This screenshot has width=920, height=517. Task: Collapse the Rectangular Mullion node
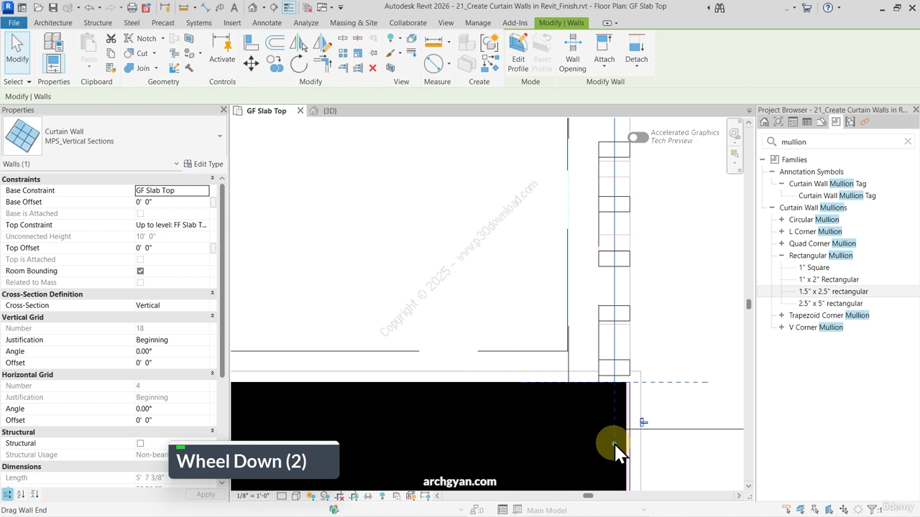[782, 256]
